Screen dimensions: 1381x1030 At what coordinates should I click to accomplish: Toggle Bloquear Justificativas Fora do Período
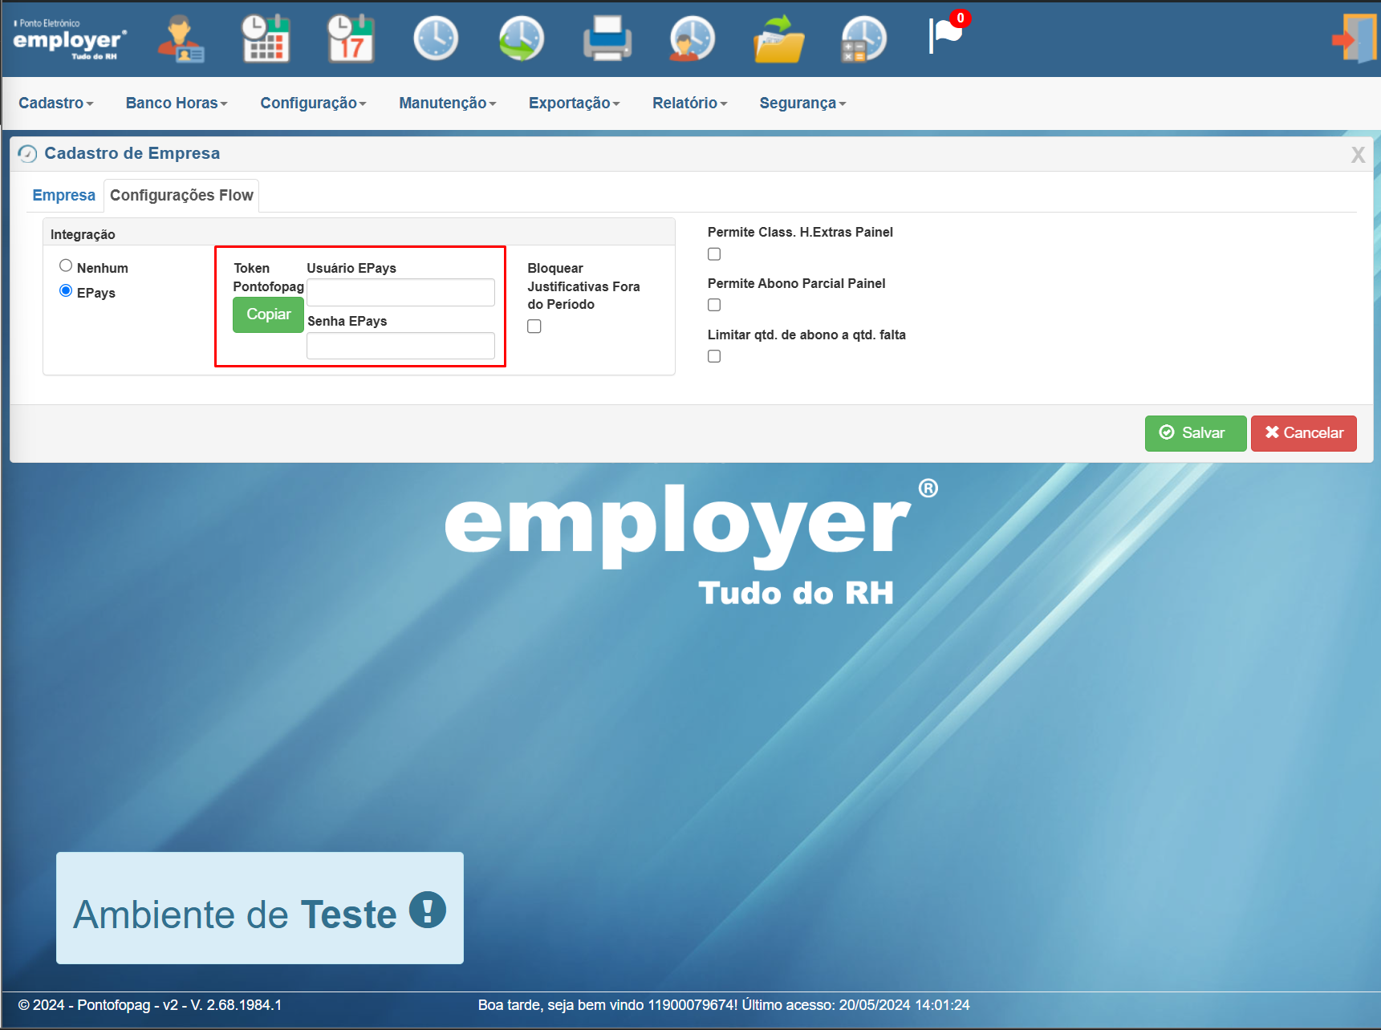coord(534,326)
